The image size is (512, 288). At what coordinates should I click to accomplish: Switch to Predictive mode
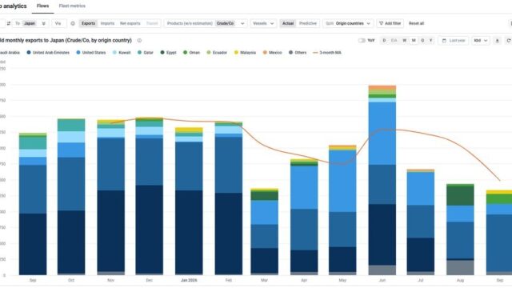click(308, 23)
